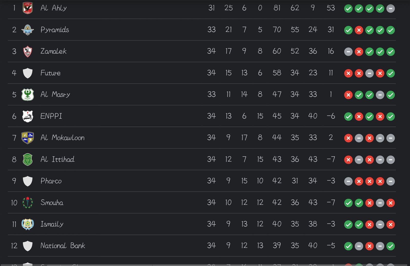
Task: Click the Al Masry green crest
Action: point(27,95)
